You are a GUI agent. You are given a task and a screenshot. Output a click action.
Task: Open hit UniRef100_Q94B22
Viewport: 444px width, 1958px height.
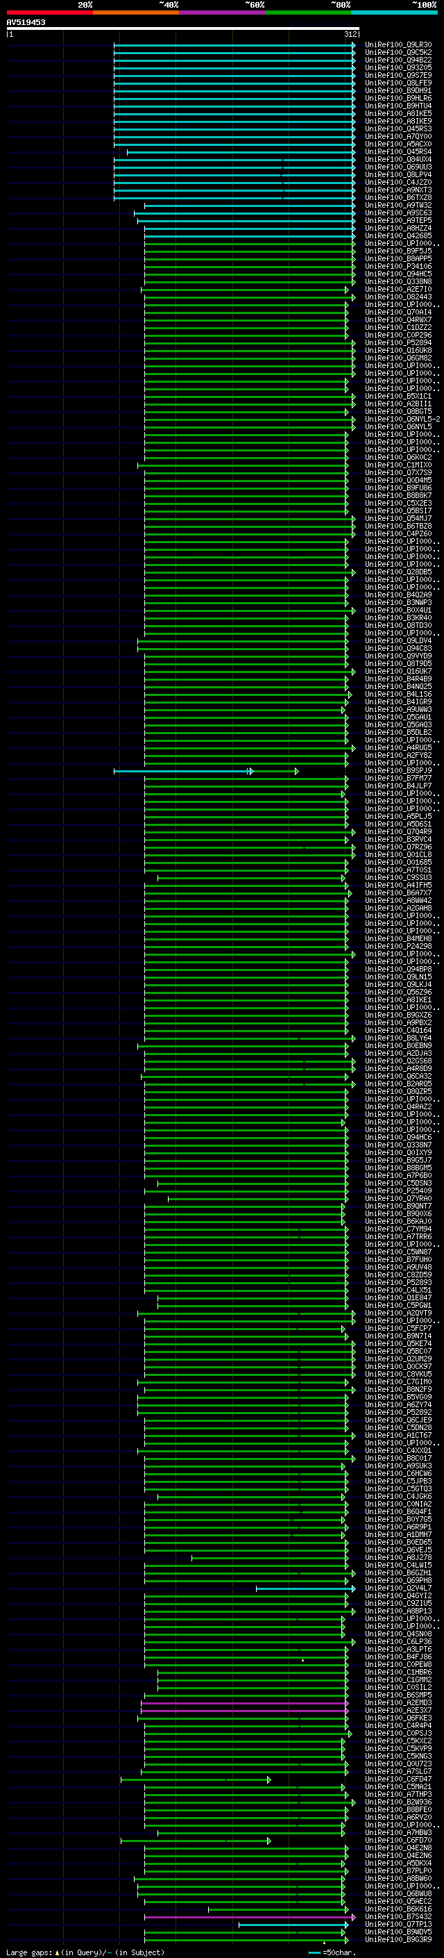398,60
